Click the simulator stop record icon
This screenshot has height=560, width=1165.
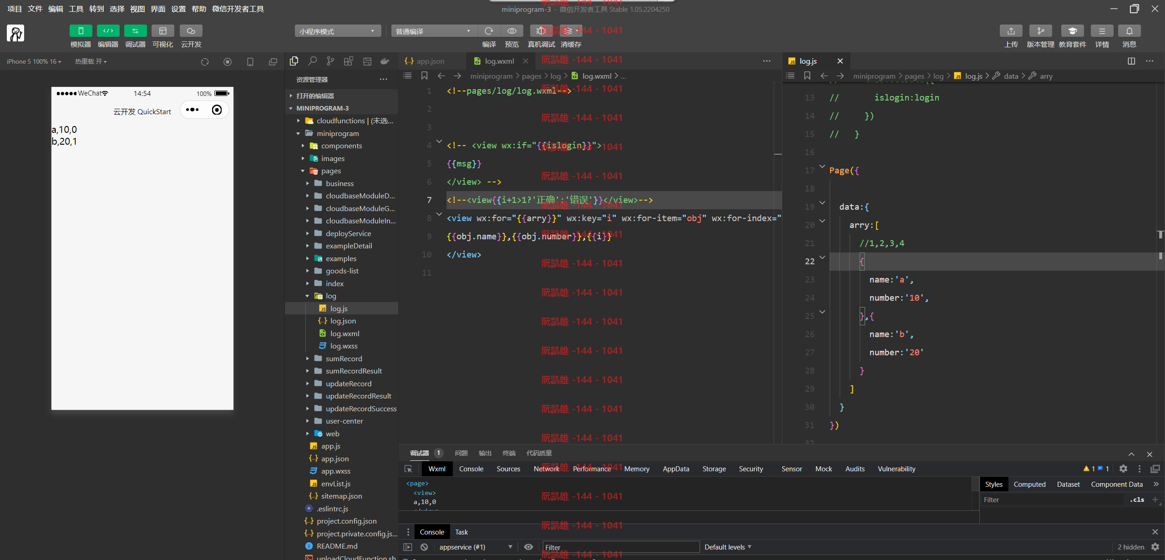click(228, 62)
